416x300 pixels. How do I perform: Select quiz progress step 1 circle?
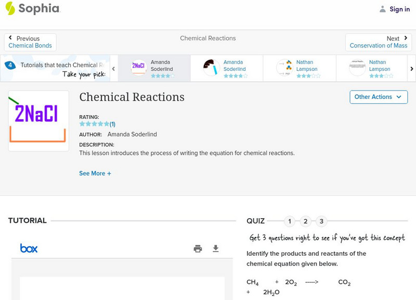[289, 221]
